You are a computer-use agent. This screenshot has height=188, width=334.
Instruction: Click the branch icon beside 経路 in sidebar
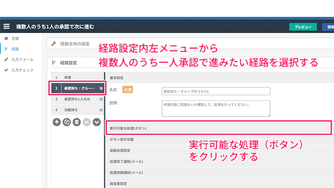coord(6,49)
